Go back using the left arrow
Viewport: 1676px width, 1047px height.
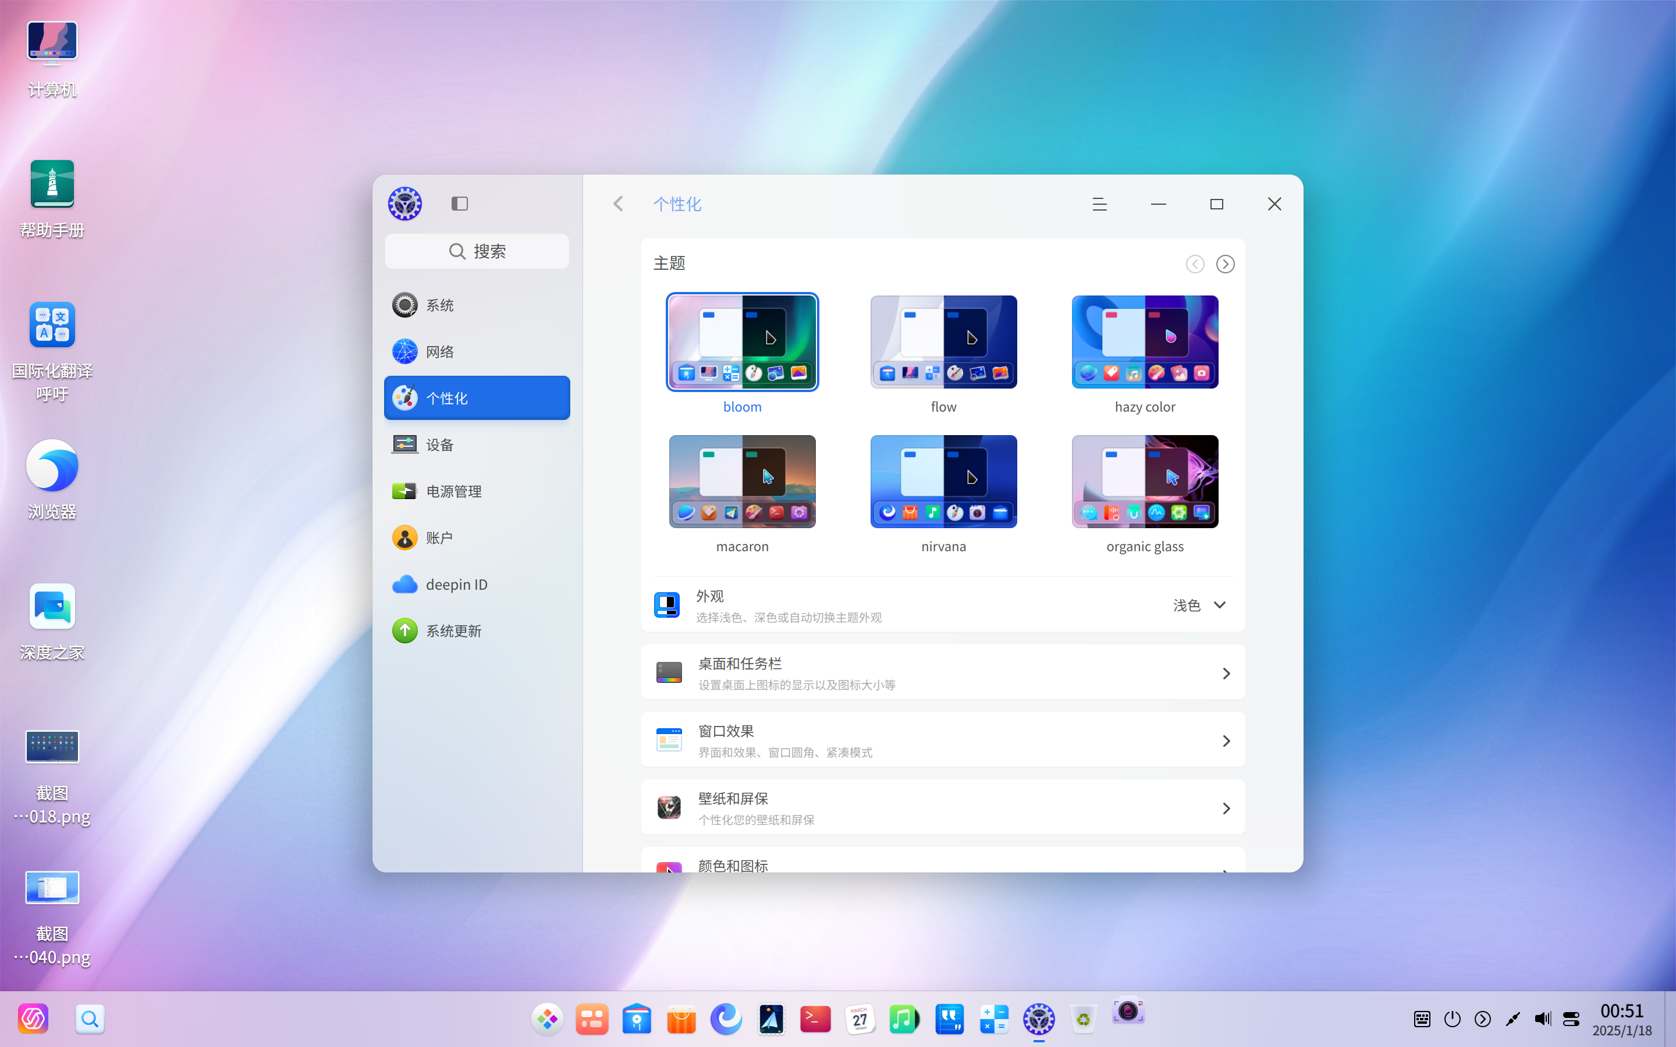pos(619,204)
